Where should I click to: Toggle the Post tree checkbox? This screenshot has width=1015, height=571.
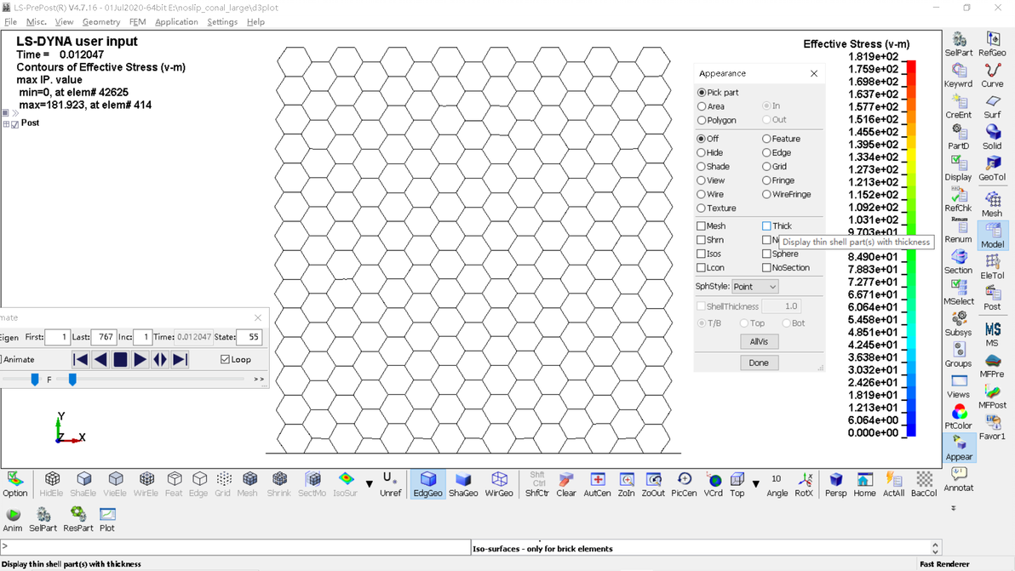click(x=14, y=124)
